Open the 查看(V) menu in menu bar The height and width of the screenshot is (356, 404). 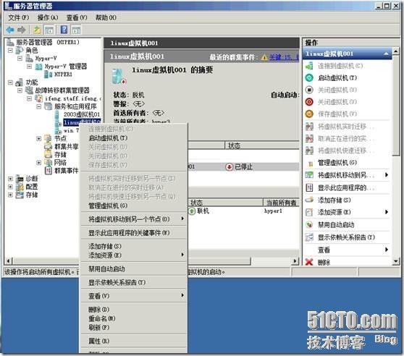pyautogui.click(x=77, y=17)
